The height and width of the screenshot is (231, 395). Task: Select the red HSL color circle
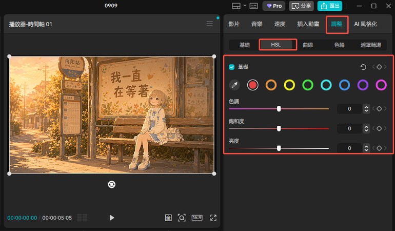tap(253, 85)
